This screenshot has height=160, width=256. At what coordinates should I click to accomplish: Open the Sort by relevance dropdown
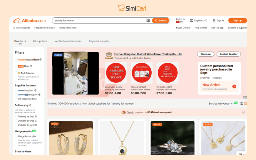(x=220, y=103)
